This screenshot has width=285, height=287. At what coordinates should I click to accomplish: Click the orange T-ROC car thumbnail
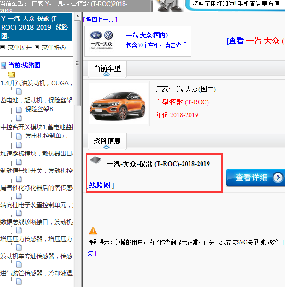point(118,103)
